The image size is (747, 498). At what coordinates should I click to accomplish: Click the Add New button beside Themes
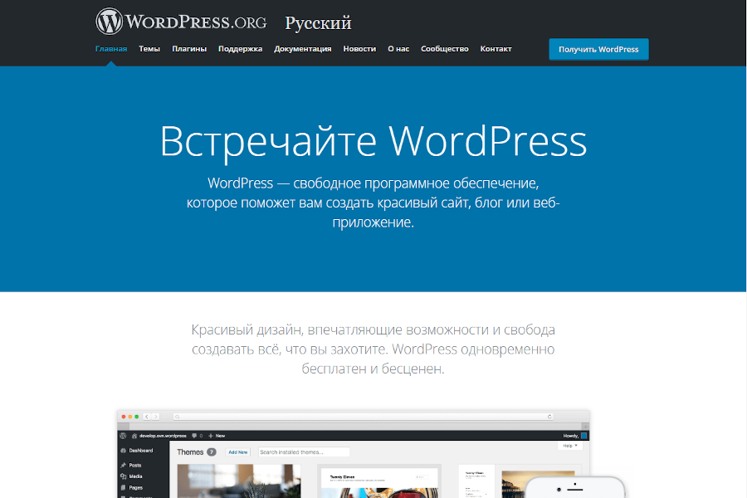click(238, 452)
